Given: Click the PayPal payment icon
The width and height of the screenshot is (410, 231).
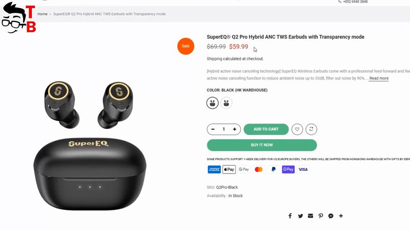Looking at the screenshot, I should 274,169.
